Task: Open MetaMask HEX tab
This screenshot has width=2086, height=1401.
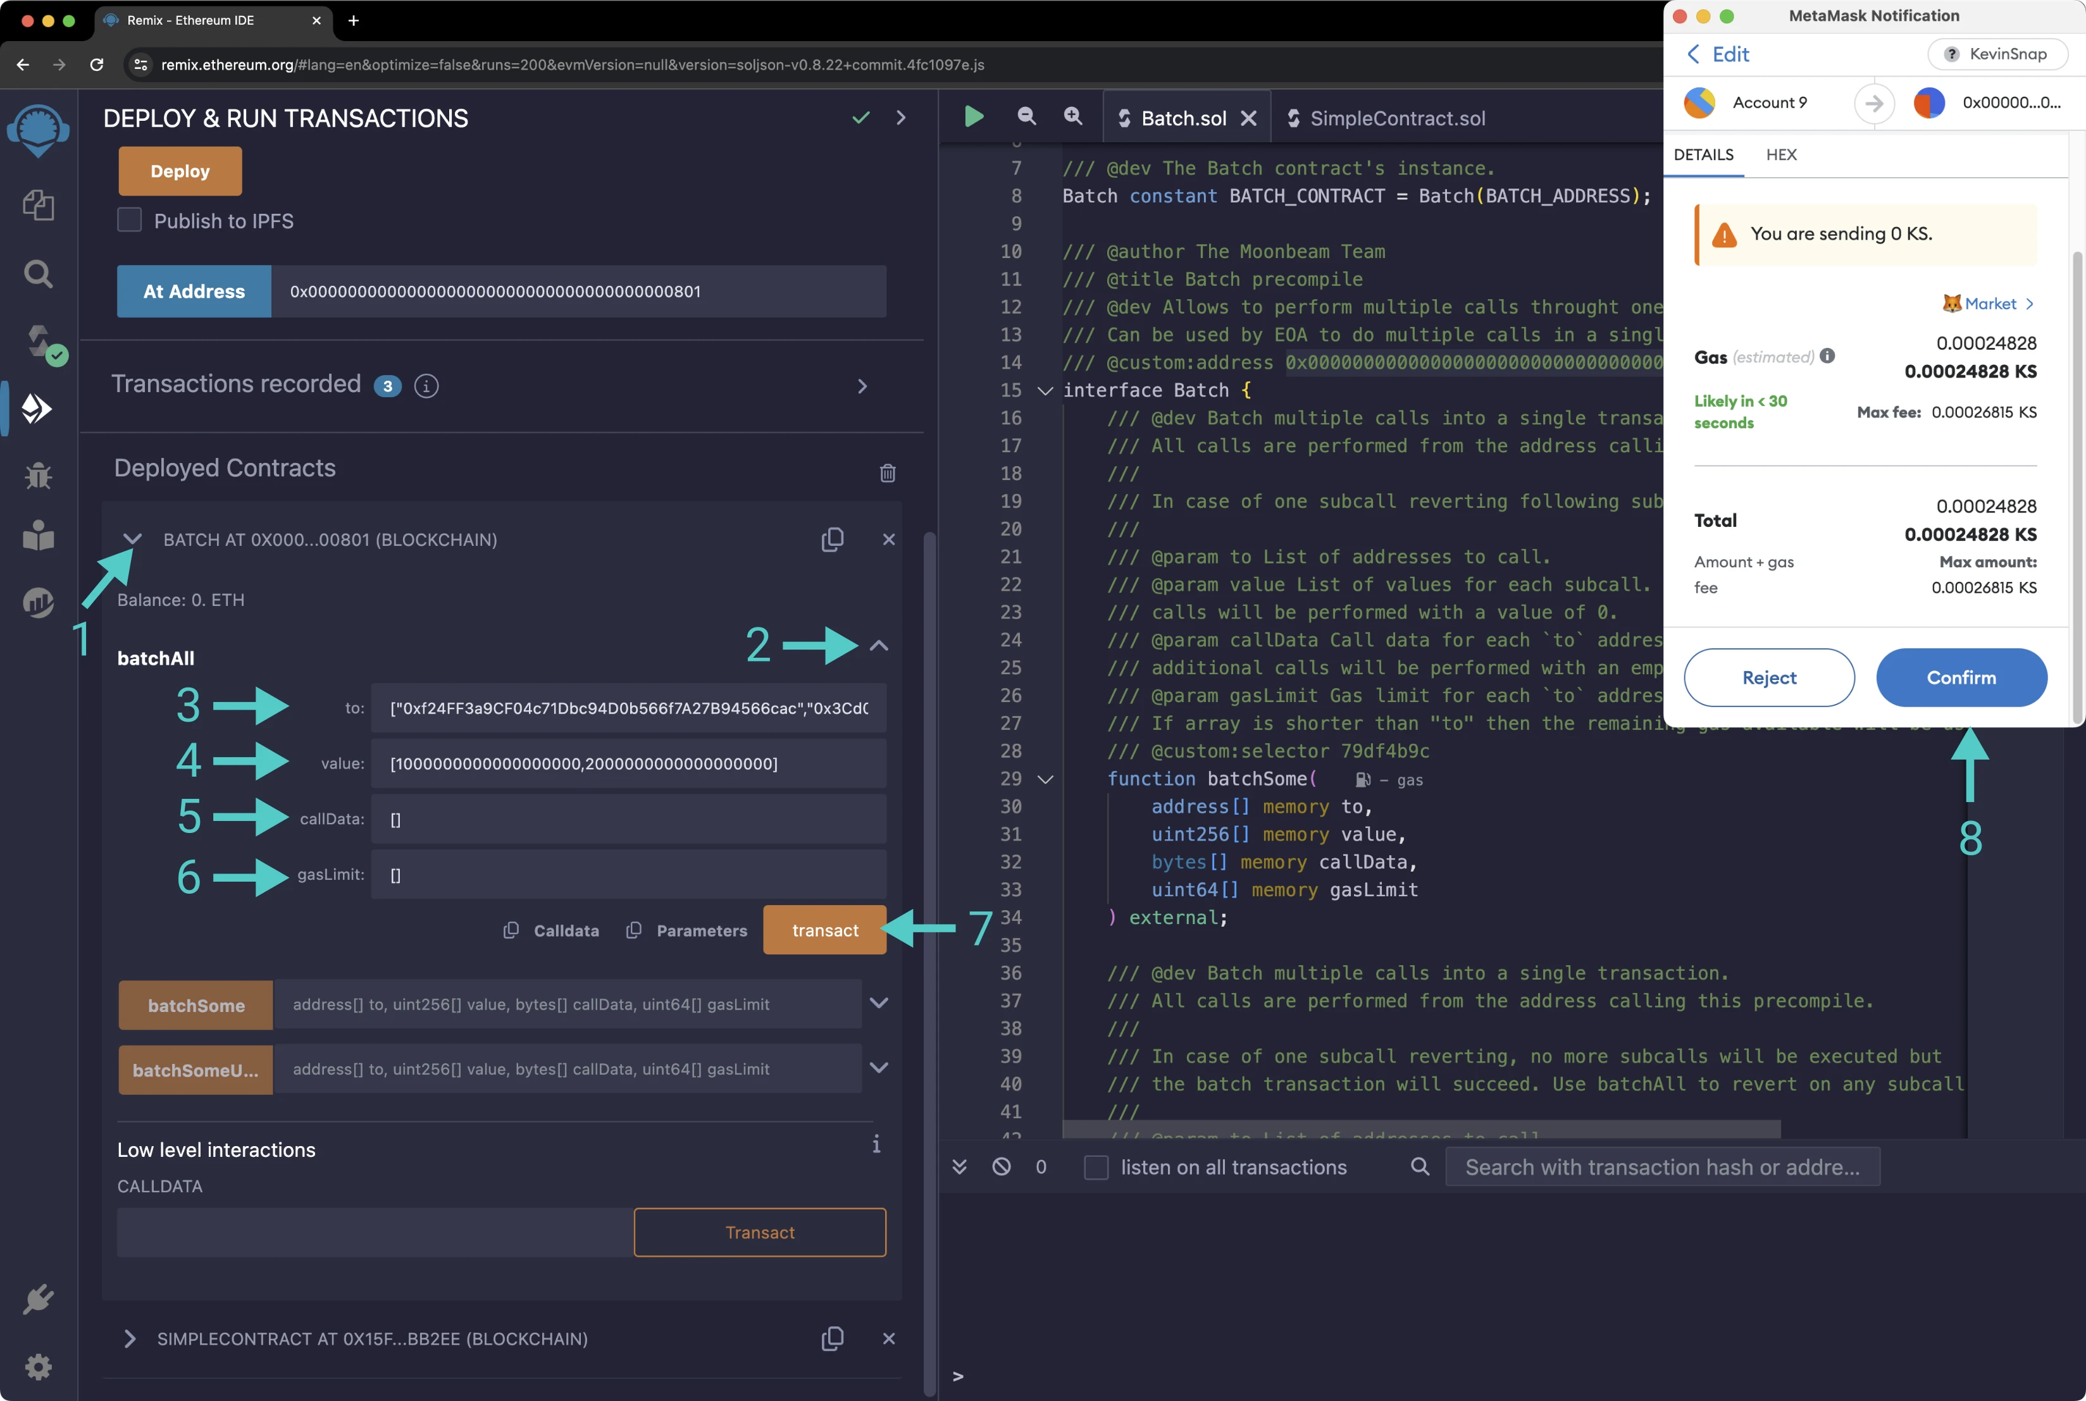Action: coord(1781,154)
